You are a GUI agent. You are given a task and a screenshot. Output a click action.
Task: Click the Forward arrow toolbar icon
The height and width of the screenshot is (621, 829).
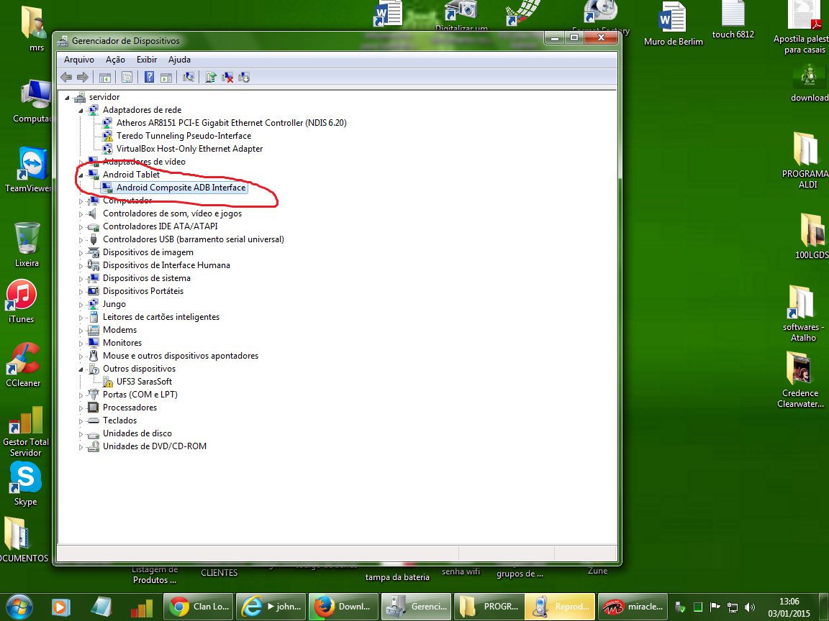click(x=83, y=78)
